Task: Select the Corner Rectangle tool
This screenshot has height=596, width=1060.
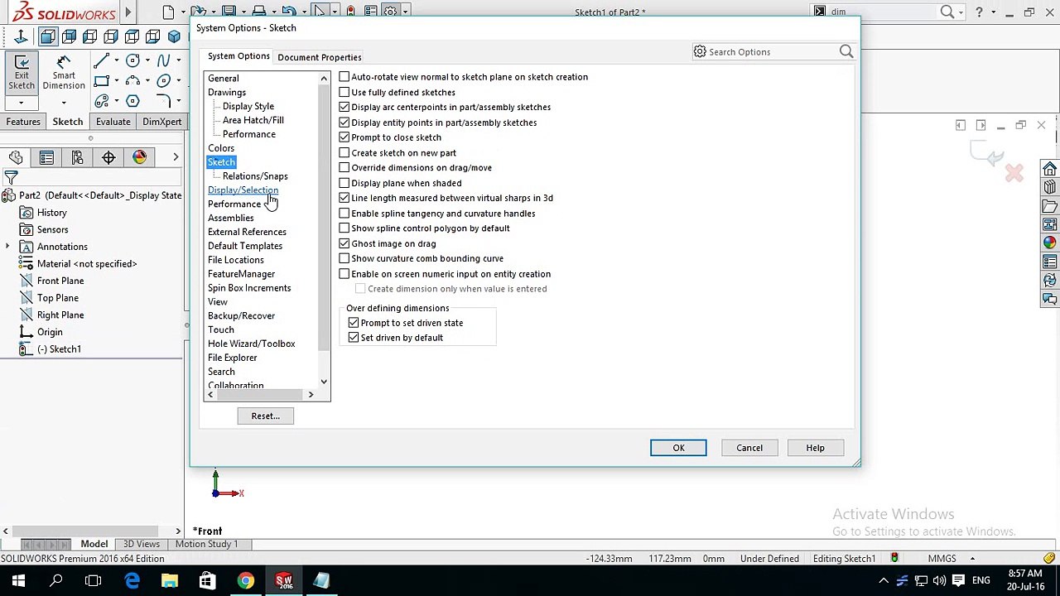Action: pyautogui.click(x=102, y=81)
